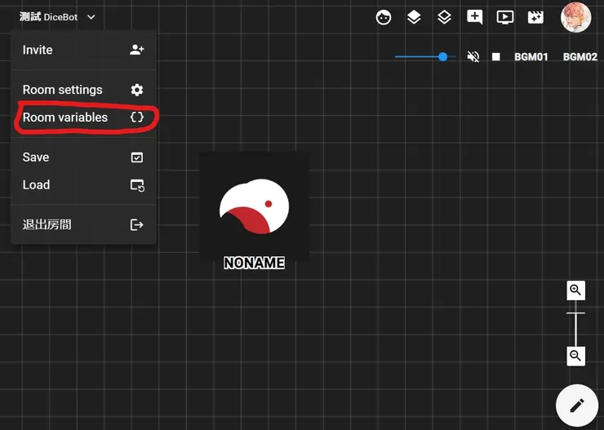Click the NONAME character token
Screen dimensions: 604x430
coord(254,206)
